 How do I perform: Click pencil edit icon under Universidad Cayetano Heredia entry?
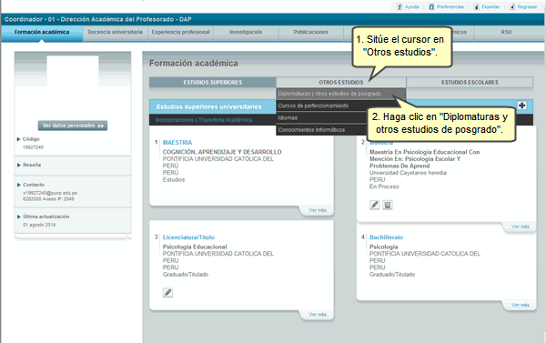374,205
